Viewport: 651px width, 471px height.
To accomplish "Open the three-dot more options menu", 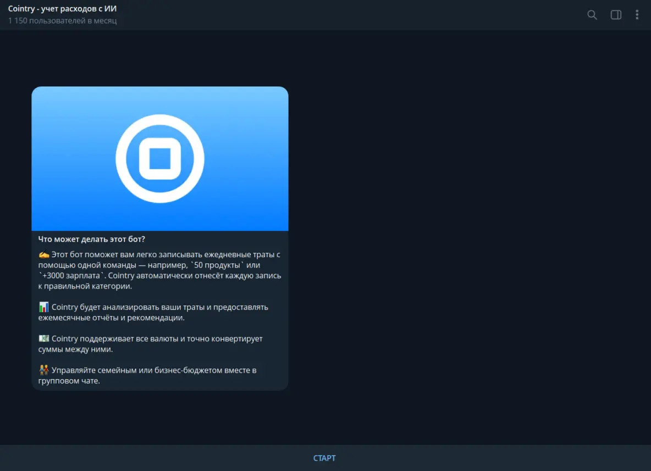I will coord(637,15).
